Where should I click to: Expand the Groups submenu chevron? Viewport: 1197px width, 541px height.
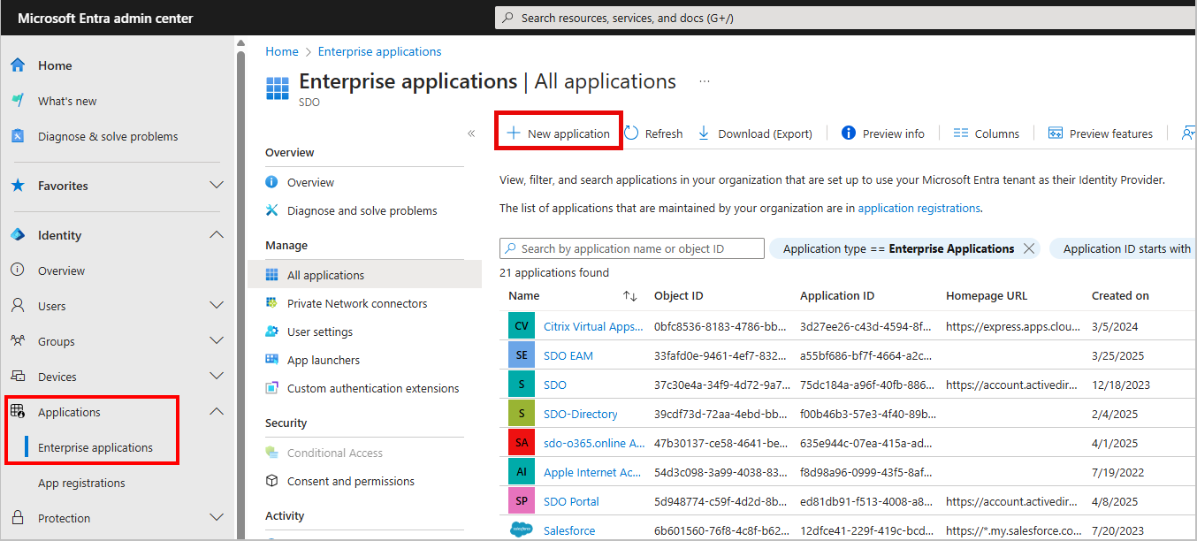point(216,341)
